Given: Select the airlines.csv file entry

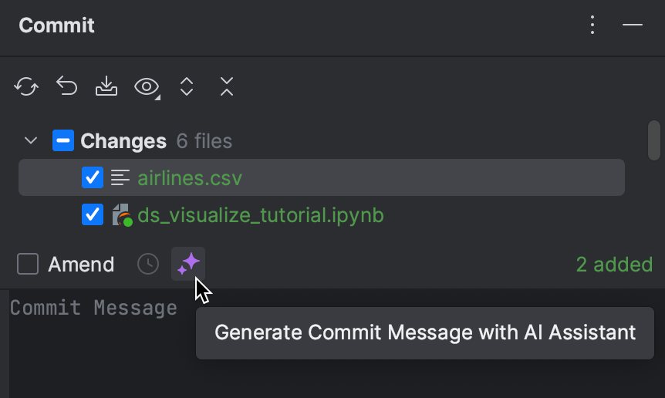Looking at the screenshot, I should click(322, 177).
